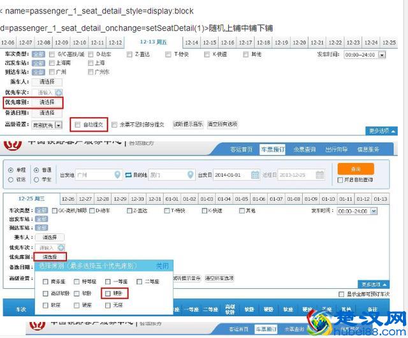Check 广州东 arrival station box
The height and width of the screenshot is (338, 408).
(x=91, y=72)
